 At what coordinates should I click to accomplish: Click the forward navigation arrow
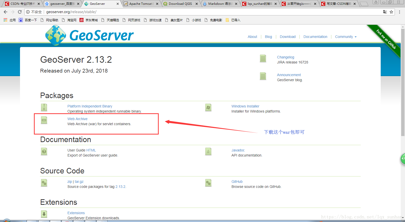coord(13,12)
